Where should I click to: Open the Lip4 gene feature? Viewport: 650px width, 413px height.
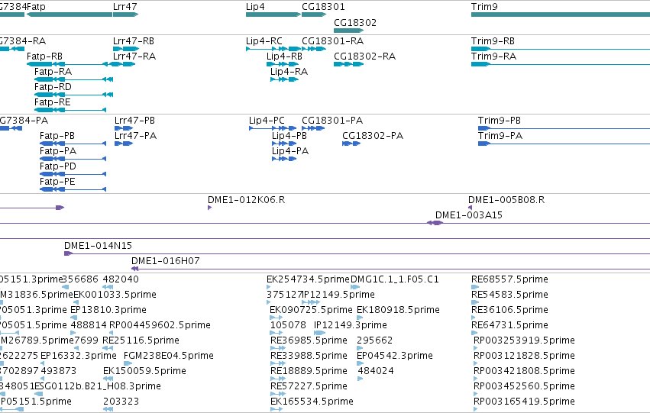click(255, 7)
